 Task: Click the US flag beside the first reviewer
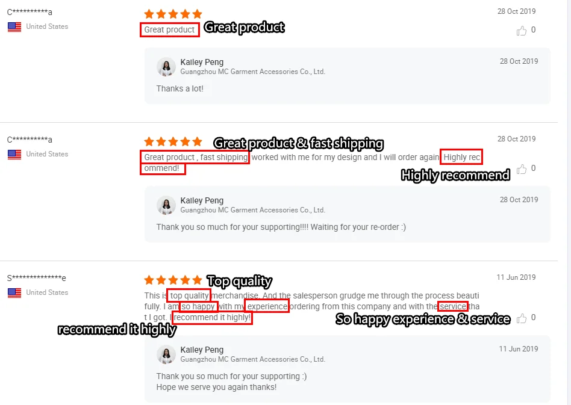click(14, 27)
